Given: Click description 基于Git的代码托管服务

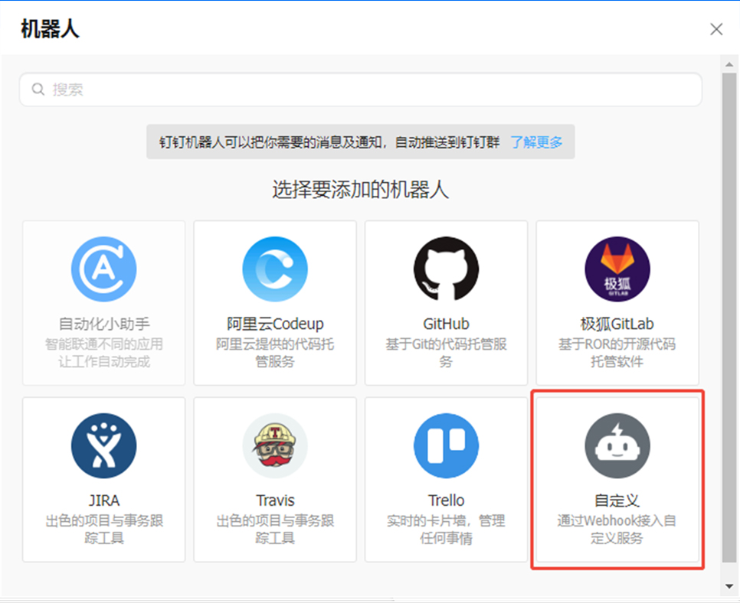Looking at the screenshot, I should pos(446,353).
